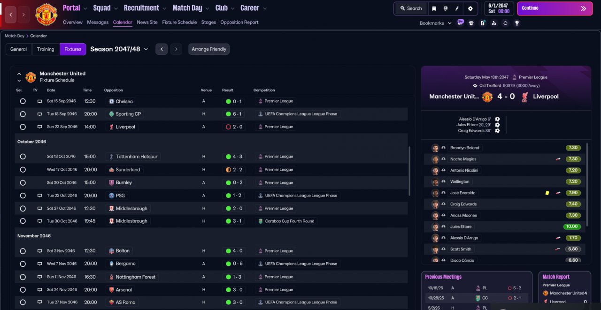Image resolution: width=601 pixels, height=310 pixels.
Task: Expand the Recruitment menu dropdown
Action: click(x=164, y=8)
